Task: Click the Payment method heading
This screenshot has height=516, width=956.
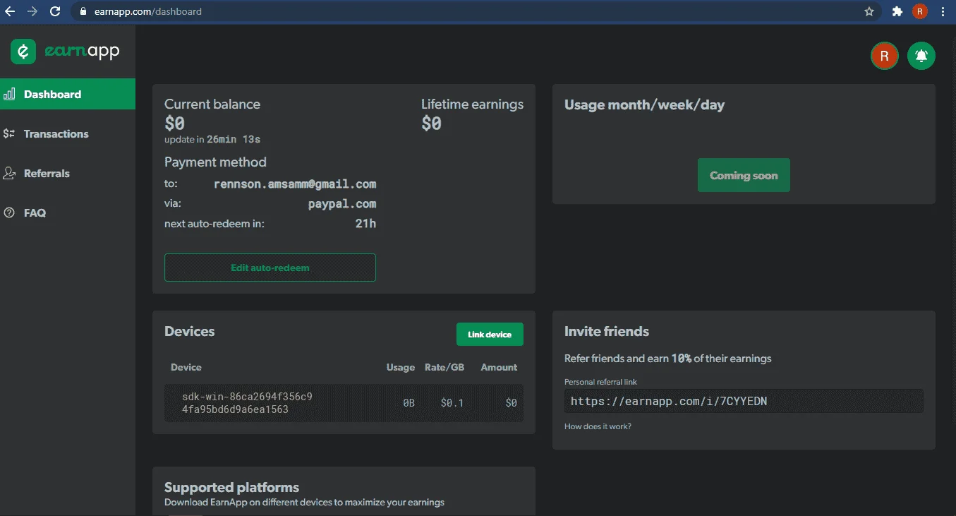Action: coord(215,162)
